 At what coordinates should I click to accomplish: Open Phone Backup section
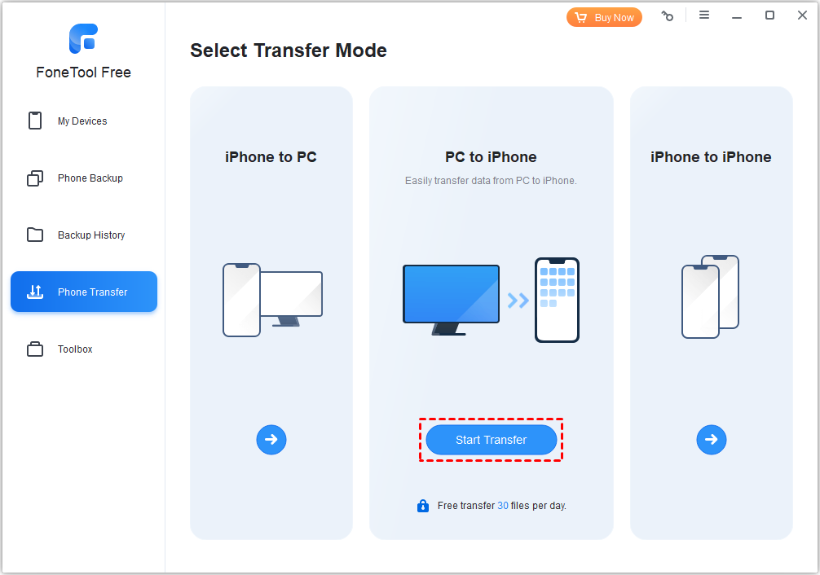[x=84, y=178]
